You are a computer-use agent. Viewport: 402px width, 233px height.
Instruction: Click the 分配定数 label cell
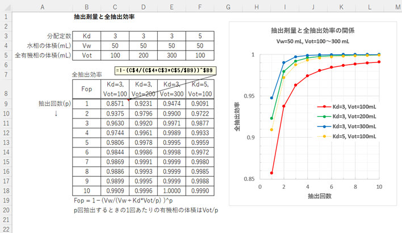59,36
